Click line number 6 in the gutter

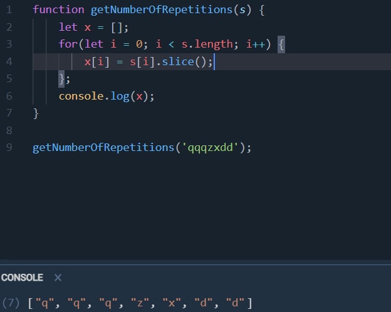click(x=9, y=96)
